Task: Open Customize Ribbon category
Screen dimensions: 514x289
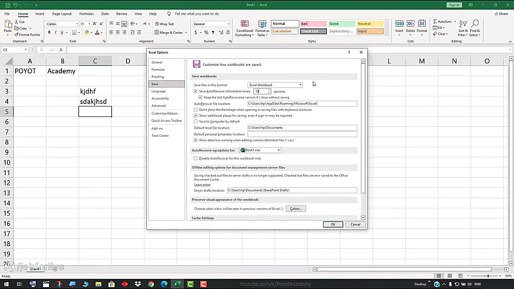Action: 165,114
